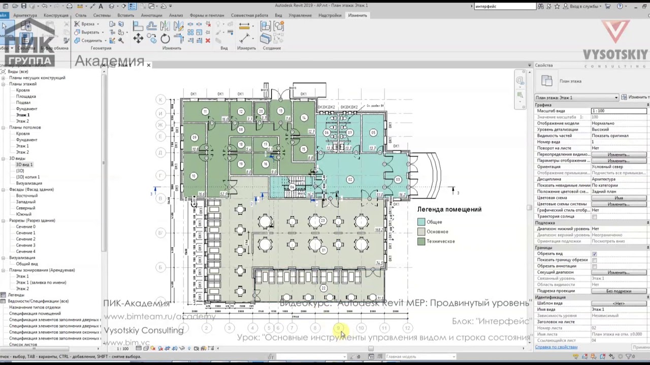Open the 'Справка по свойствам' link
The width and height of the screenshot is (650, 365).
(x=556, y=347)
